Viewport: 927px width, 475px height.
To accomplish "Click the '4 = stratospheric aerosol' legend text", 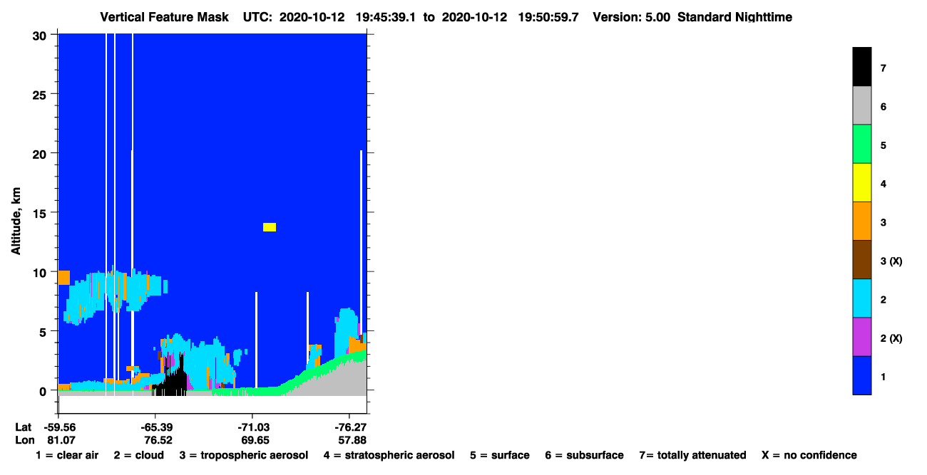I will click(x=389, y=455).
